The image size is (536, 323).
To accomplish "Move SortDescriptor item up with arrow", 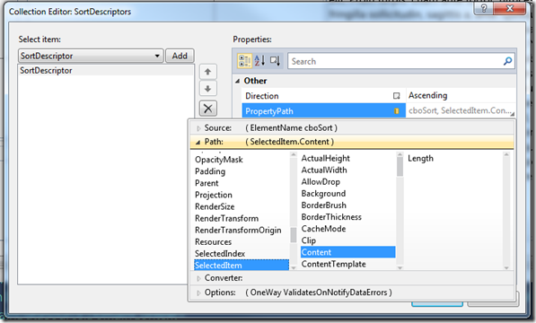I will click(207, 72).
